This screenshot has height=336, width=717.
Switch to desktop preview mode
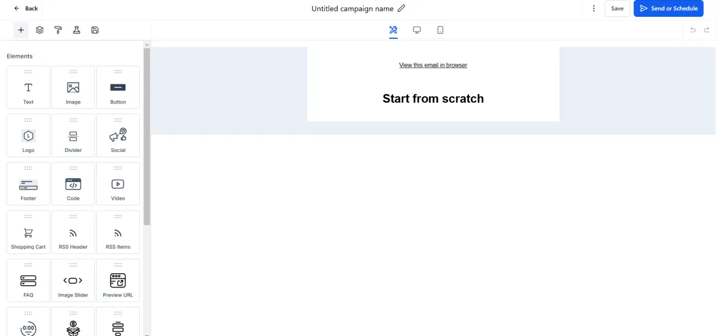point(417,30)
